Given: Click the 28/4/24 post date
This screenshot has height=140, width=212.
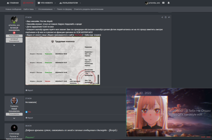Looking at the screenshot, I should [x=28, y=126].
